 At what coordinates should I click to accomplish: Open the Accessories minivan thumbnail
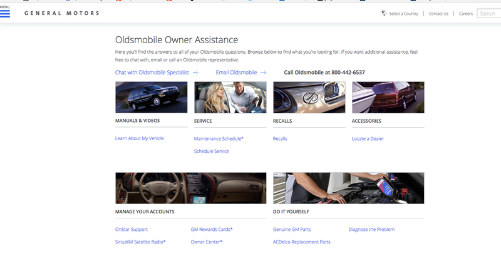[x=388, y=97]
